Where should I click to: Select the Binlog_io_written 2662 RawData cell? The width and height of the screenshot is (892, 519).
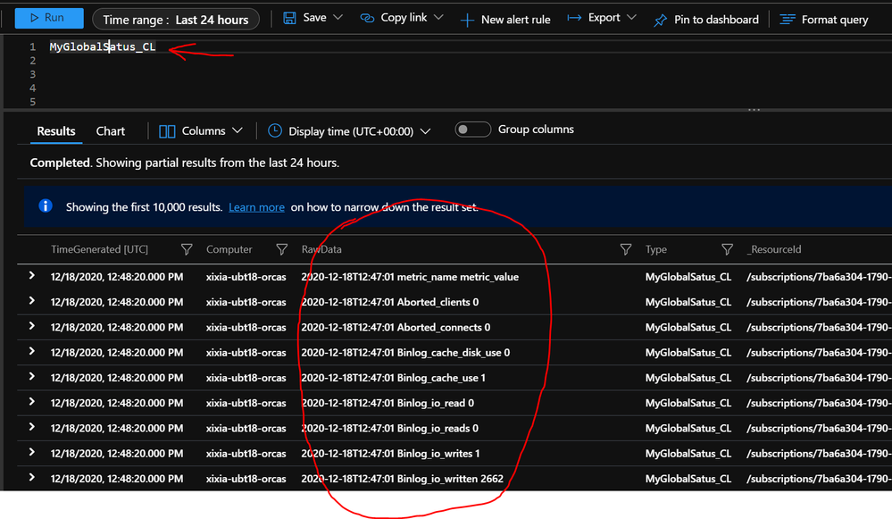coord(402,479)
